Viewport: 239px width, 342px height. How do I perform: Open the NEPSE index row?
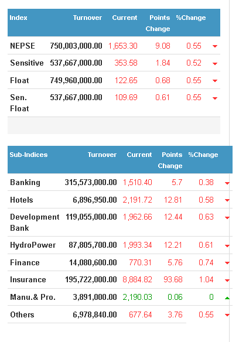tap(114, 46)
